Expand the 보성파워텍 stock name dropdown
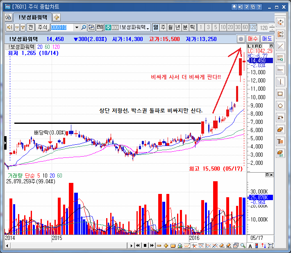Screen dimensions: 291x253 point(148,27)
